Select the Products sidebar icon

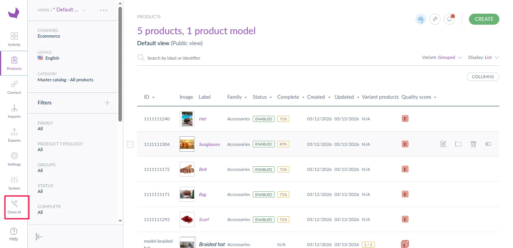click(14, 63)
